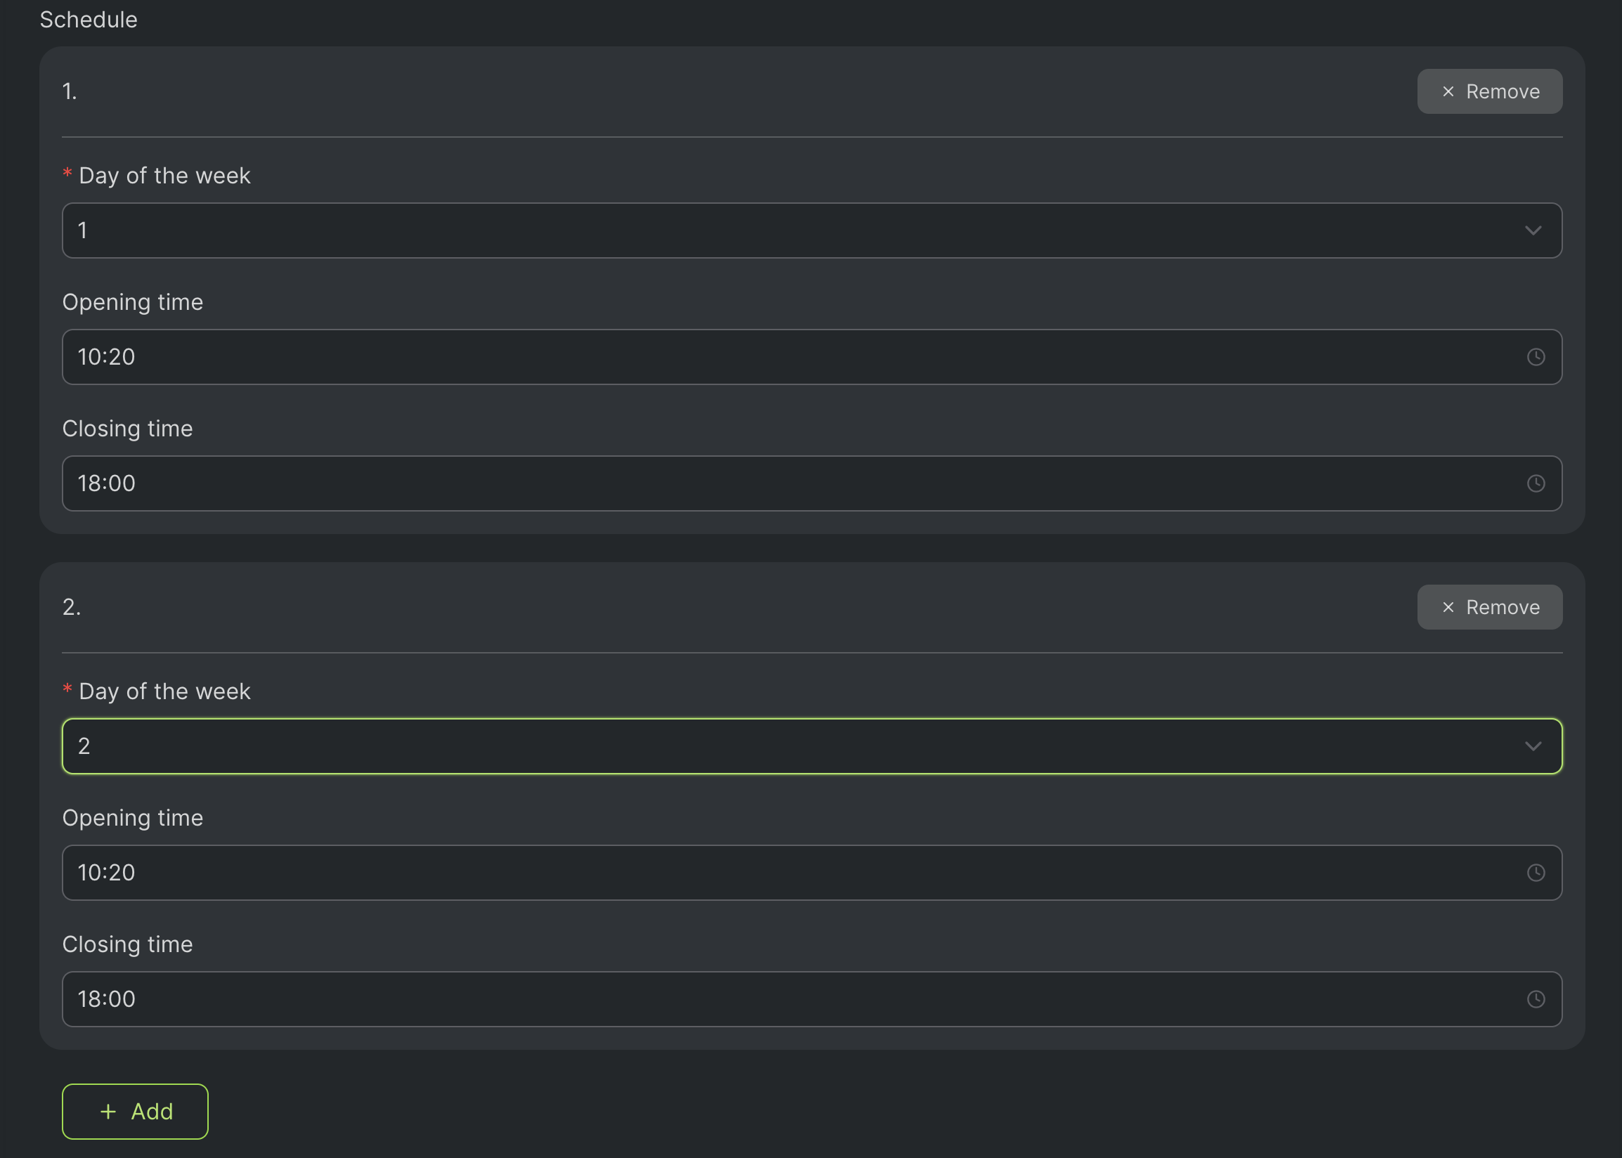Focus the 18:00 Closing time field in schedule 2
Viewport: 1622px width, 1158px height.
pos(784,999)
